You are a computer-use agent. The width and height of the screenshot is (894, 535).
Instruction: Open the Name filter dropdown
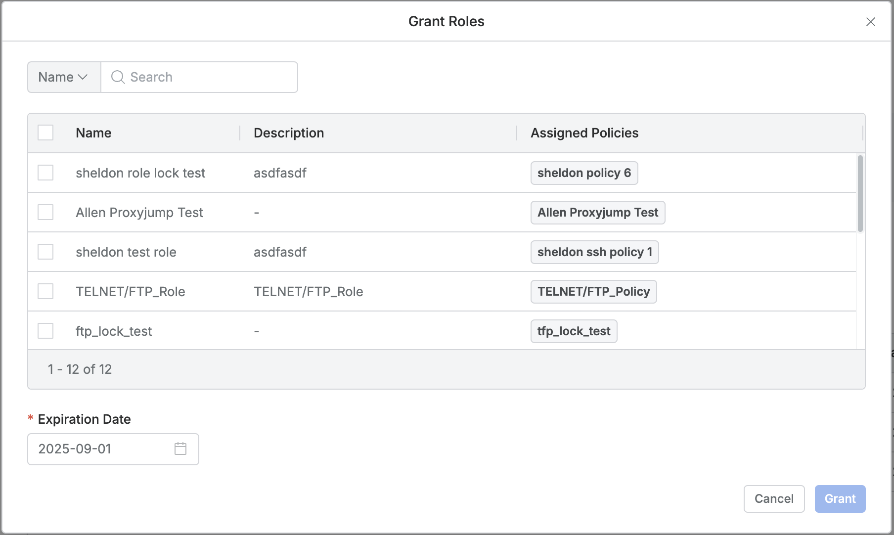(x=64, y=77)
